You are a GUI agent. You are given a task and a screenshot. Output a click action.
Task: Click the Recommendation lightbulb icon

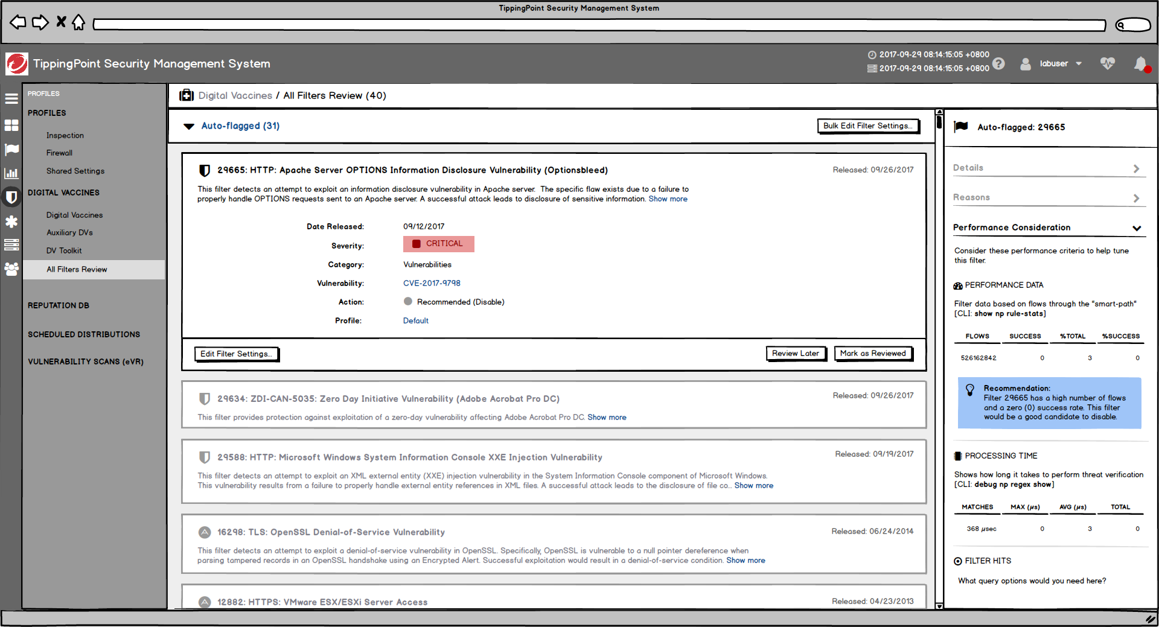tap(970, 390)
